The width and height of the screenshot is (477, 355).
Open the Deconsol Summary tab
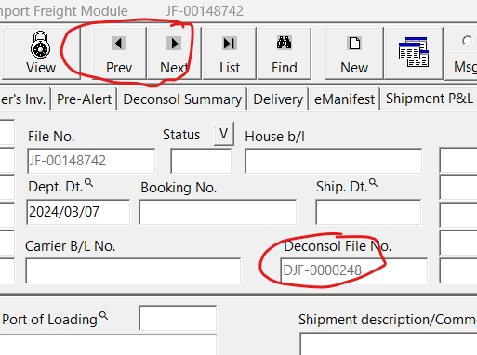tap(182, 99)
